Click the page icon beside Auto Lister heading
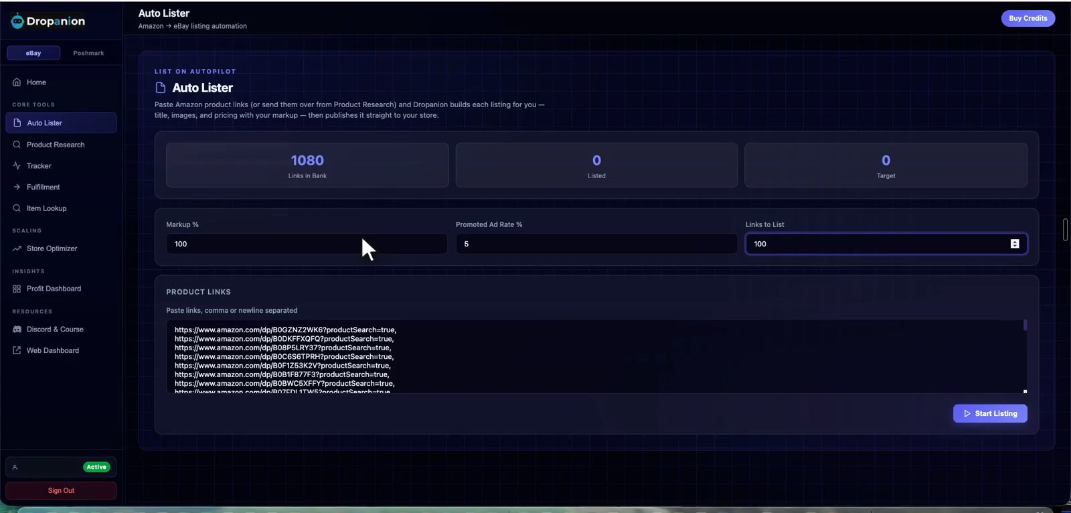 [161, 88]
